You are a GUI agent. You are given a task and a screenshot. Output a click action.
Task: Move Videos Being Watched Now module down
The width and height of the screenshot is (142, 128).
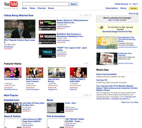point(87,15)
